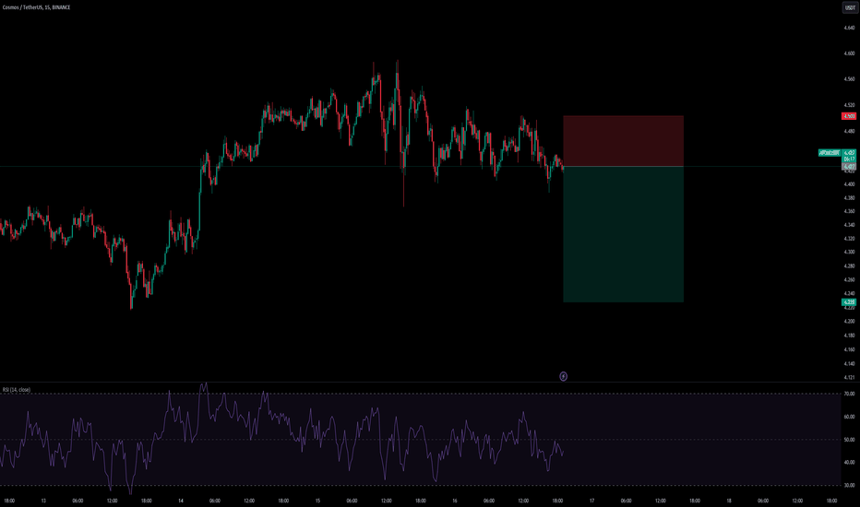Click the date label 16 on the time axis
This screenshot has height=507, width=860.
coord(455,501)
